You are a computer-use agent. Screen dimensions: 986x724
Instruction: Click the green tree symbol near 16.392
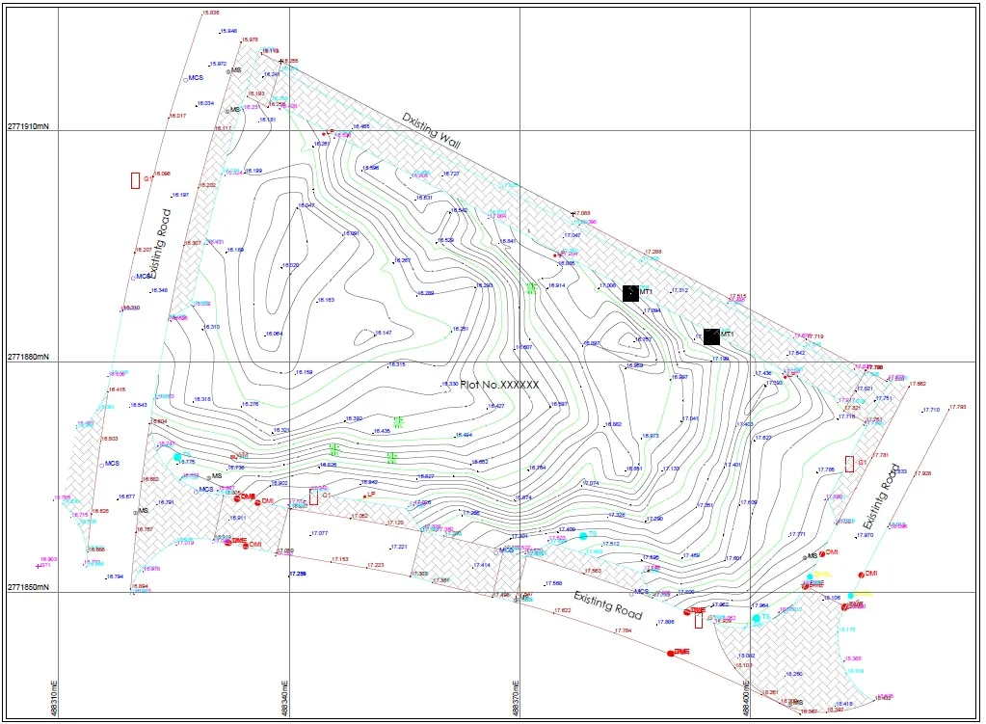[x=396, y=421]
